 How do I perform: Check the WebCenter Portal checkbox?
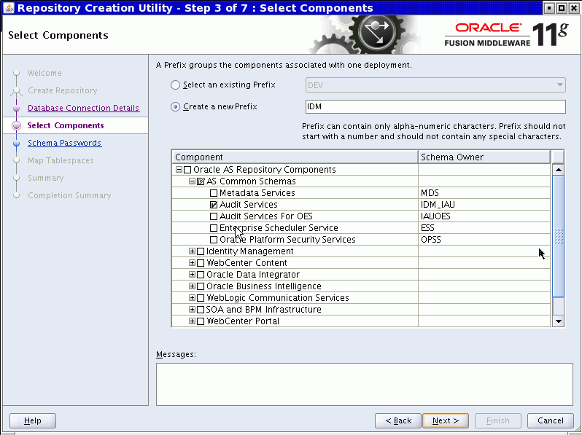(x=201, y=321)
